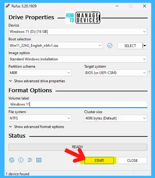Click the Drive Properties heading

(x=31, y=17)
